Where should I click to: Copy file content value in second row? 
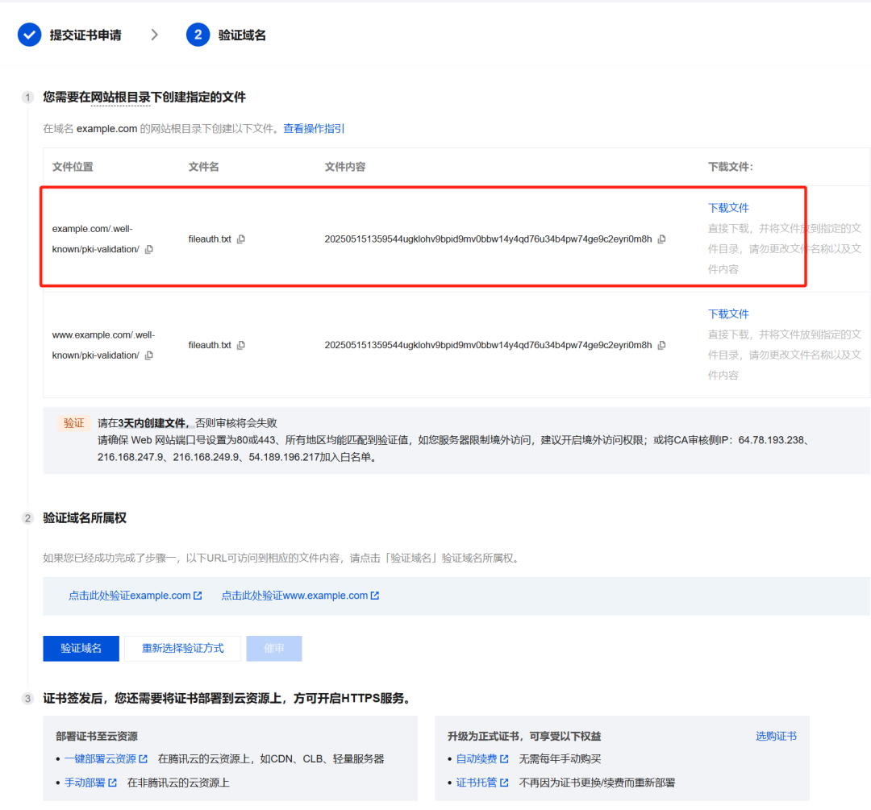[661, 345]
